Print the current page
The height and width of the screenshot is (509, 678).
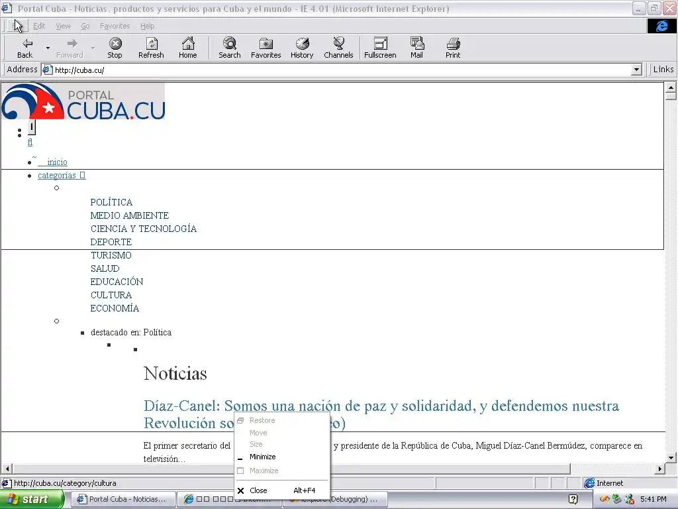453,48
